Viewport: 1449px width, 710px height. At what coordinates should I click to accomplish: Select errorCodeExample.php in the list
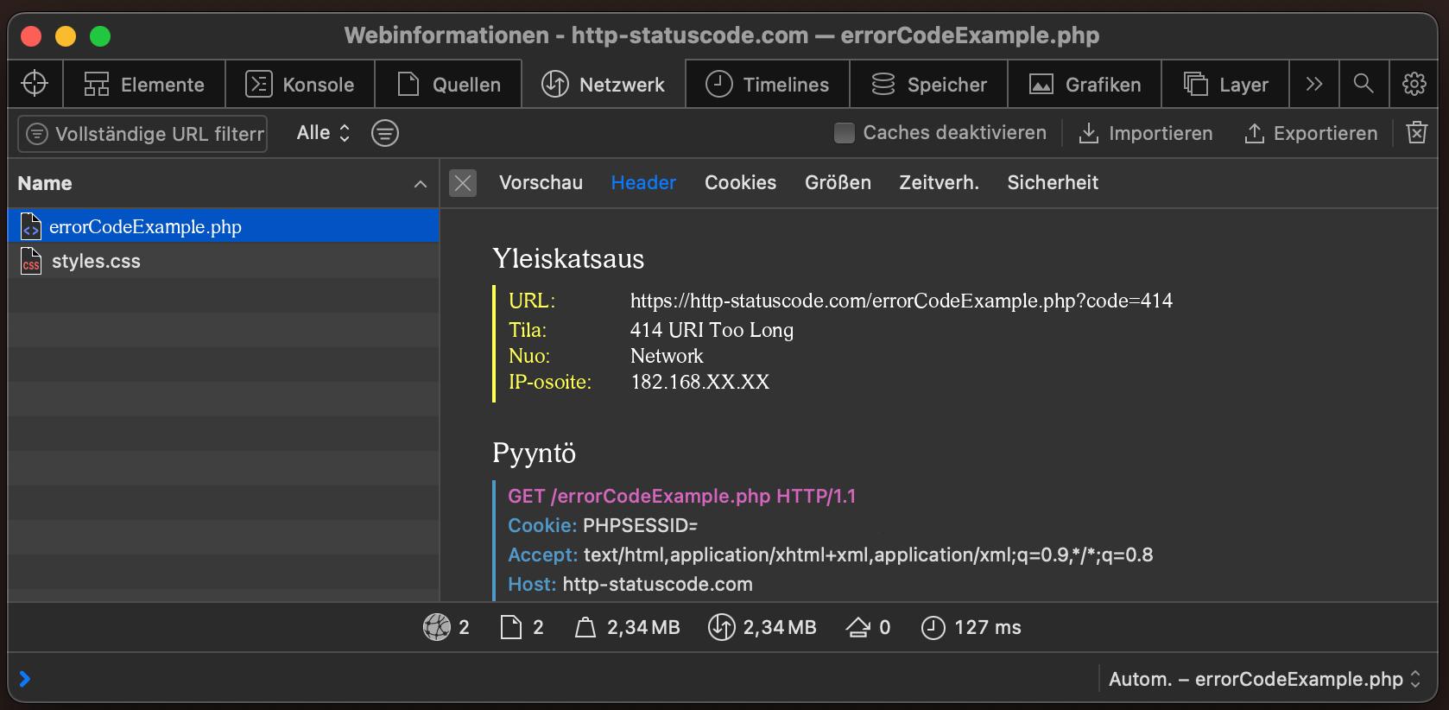[224, 226]
